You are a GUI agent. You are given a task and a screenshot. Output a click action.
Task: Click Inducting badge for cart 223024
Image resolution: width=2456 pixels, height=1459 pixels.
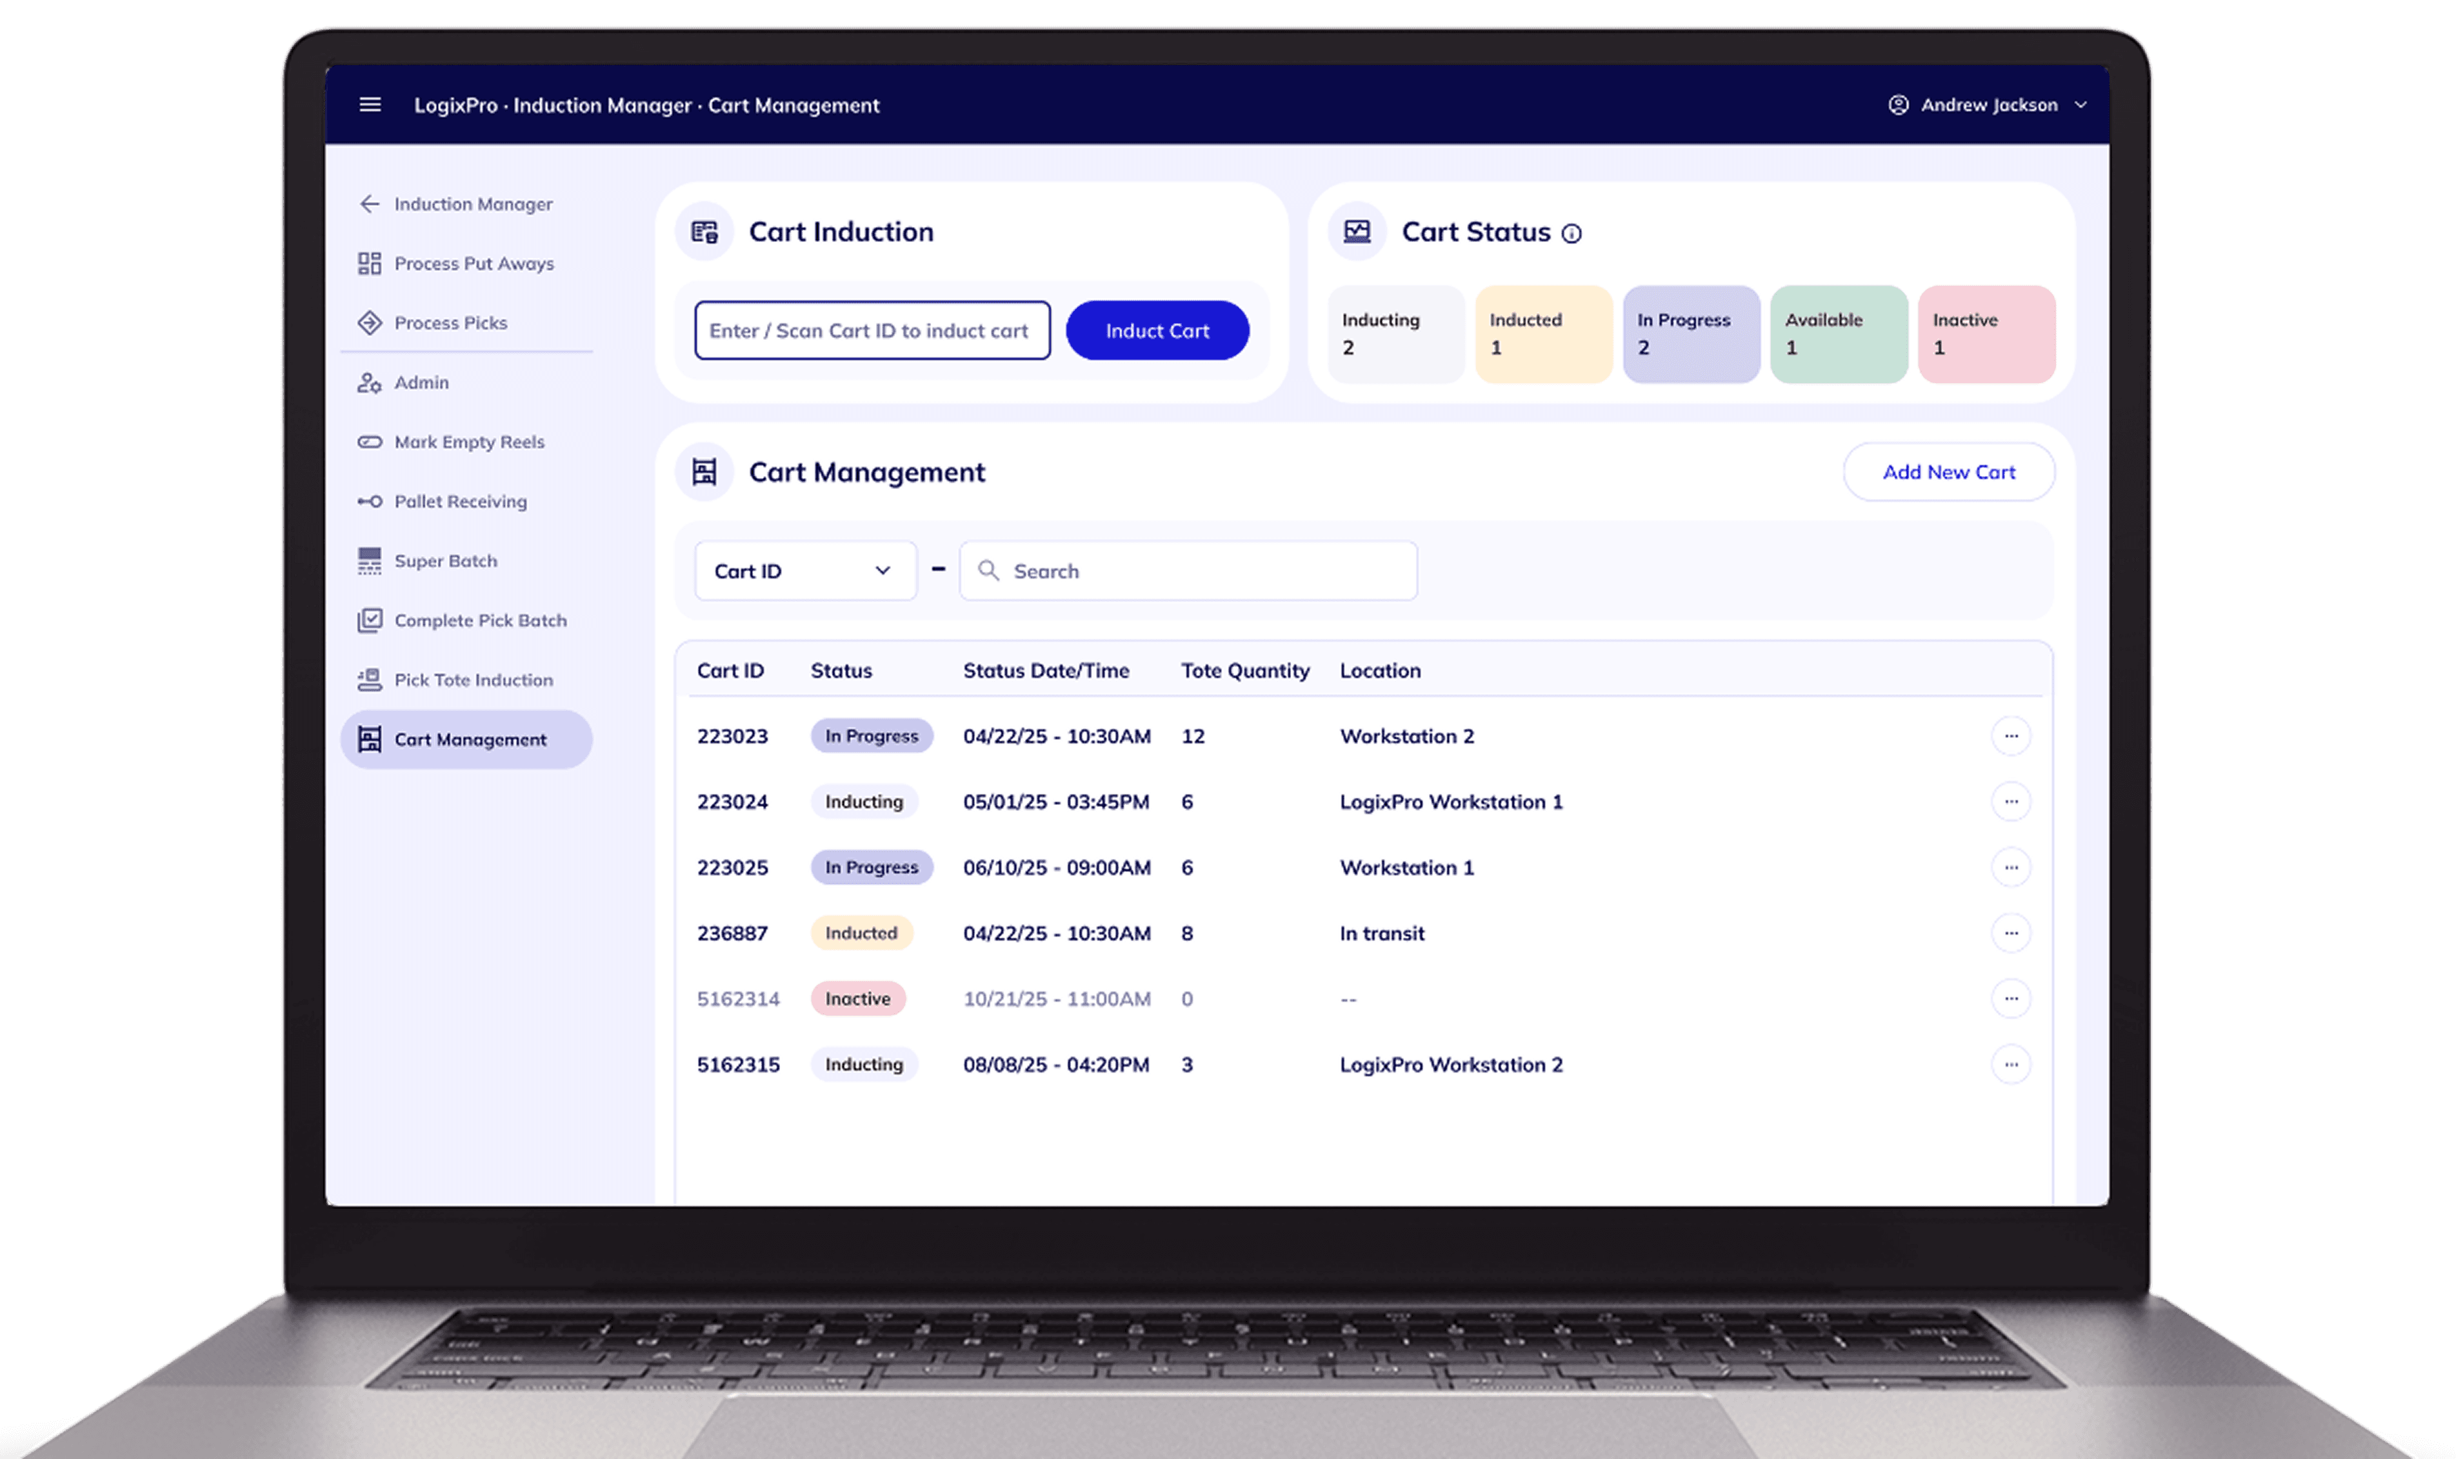[863, 801]
